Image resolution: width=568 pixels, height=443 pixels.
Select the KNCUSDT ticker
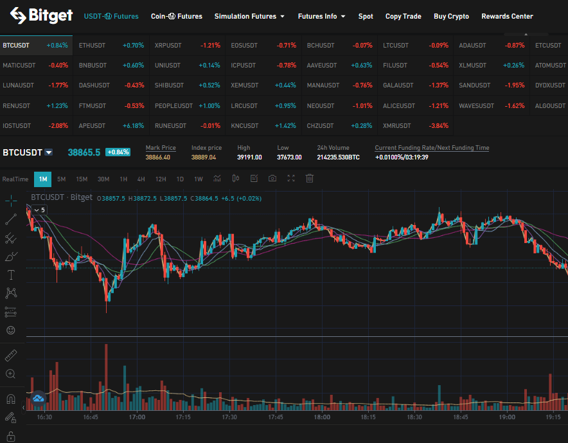click(x=263, y=126)
